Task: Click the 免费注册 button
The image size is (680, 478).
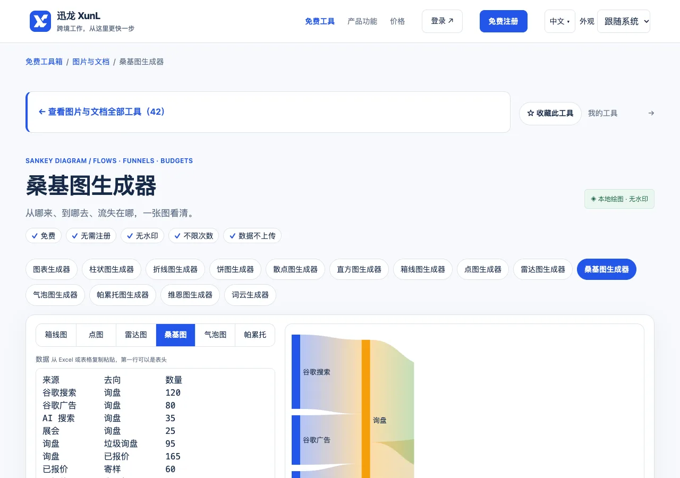Action: click(504, 21)
